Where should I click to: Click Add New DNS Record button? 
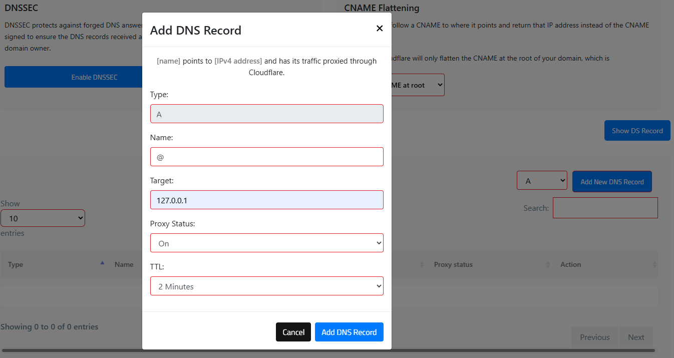[611, 182]
